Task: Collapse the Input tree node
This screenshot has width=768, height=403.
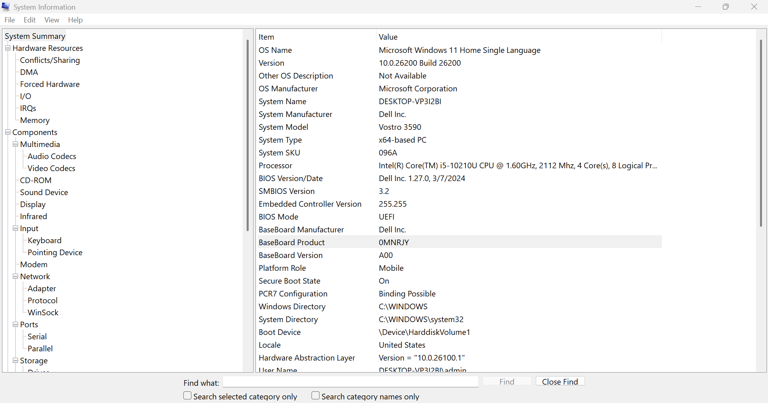Action: 15,228
